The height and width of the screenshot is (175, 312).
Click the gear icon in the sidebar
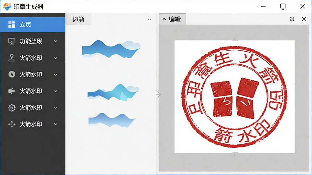(x=12, y=108)
